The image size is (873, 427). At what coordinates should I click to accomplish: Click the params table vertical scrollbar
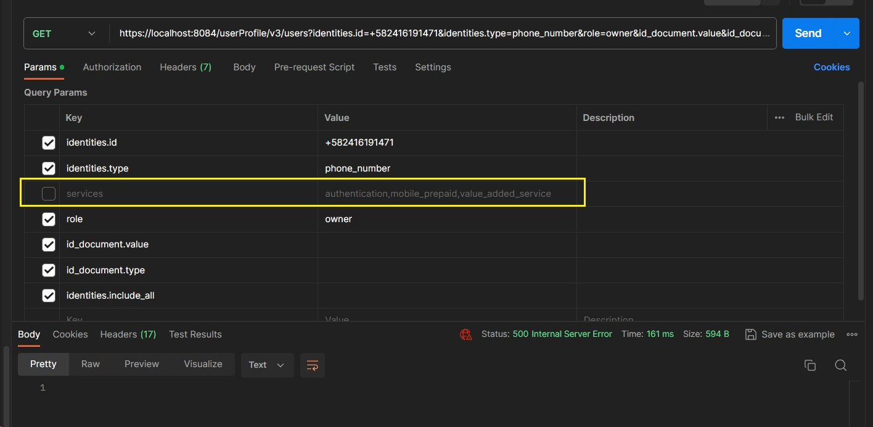pyautogui.click(x=861, y=191)
